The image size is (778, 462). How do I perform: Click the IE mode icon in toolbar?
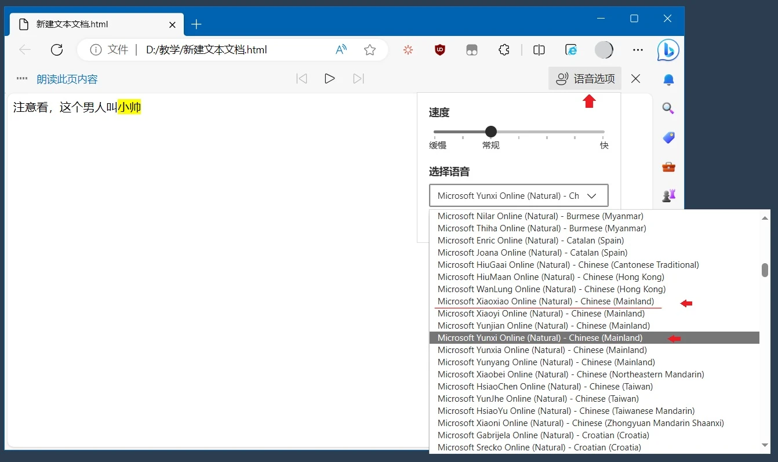(572, 50)
